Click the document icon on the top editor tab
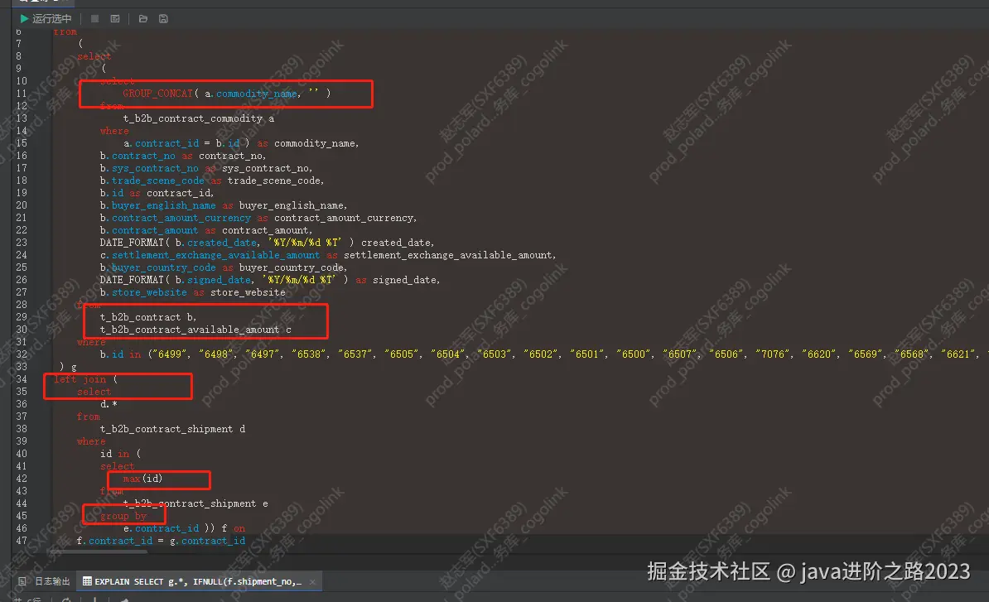Viewport: 989px width, 602px height. (25, 3)
